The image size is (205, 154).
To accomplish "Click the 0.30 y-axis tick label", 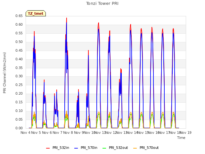I will tap(19, 76).
